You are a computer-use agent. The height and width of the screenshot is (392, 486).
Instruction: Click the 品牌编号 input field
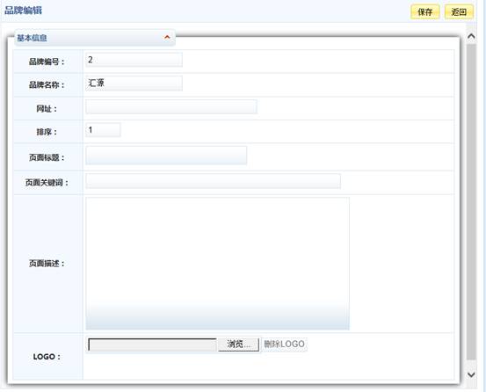[134, 60]
